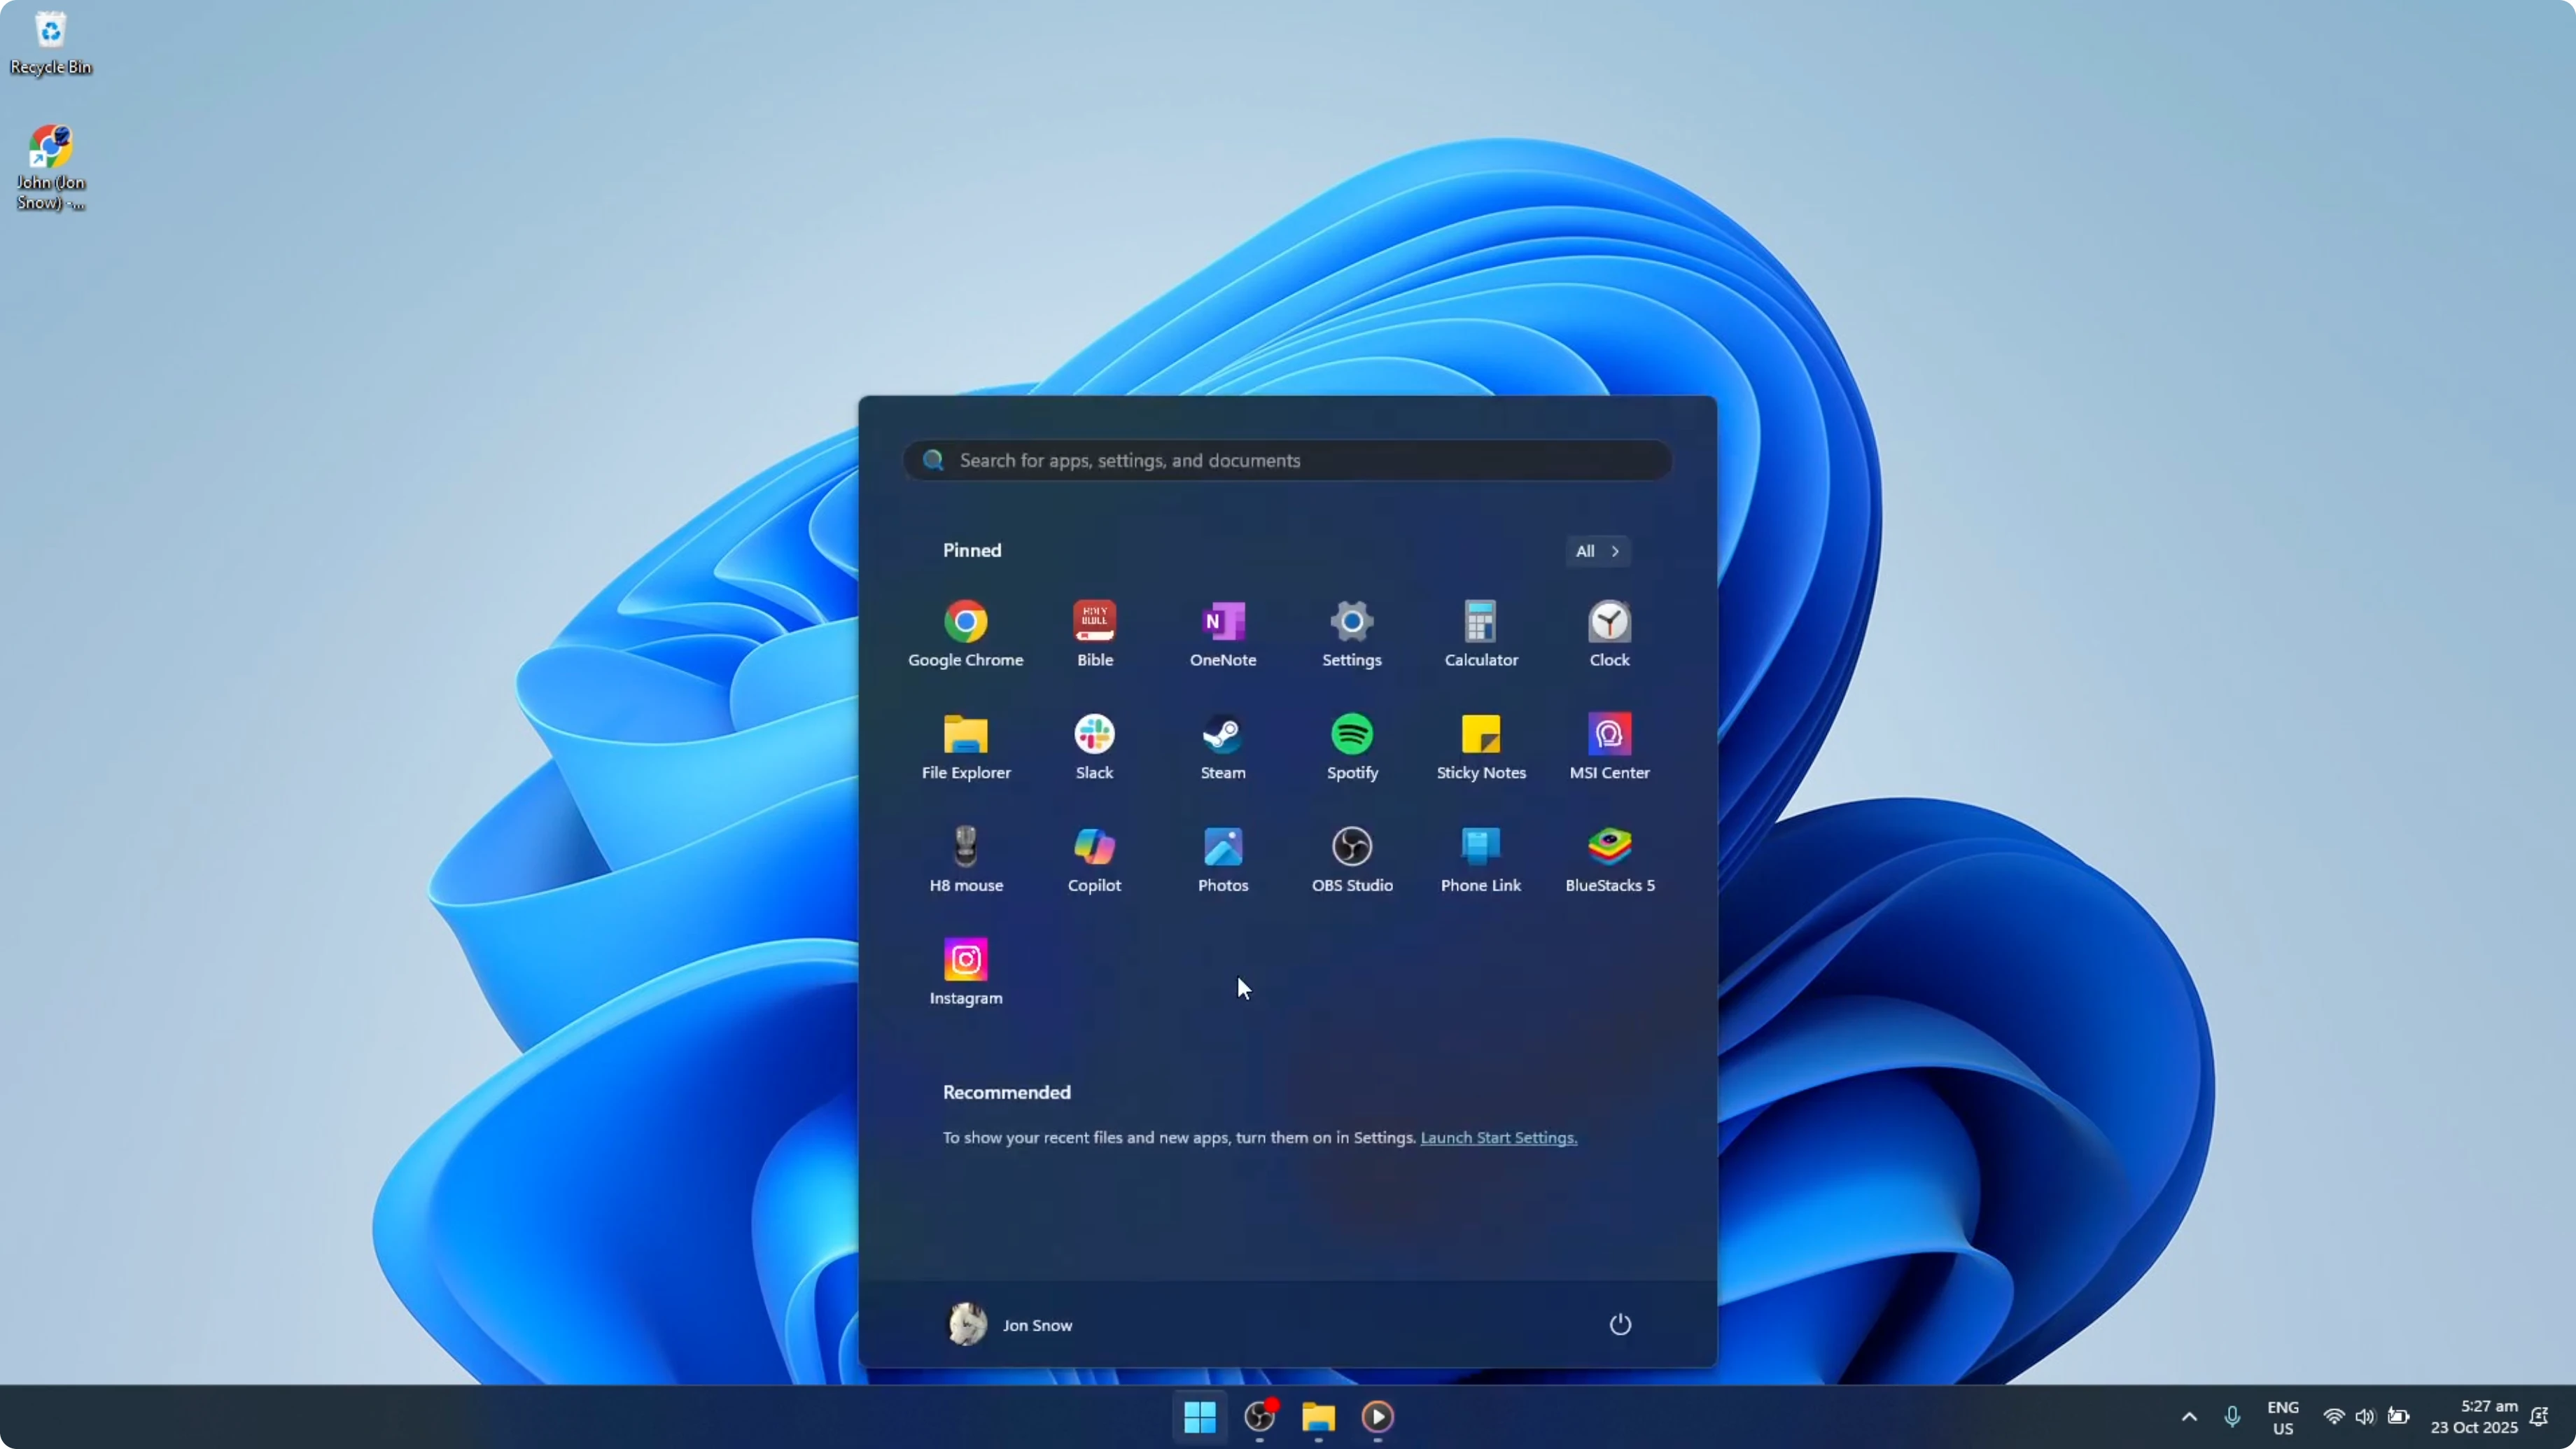Image resolution: width=2576 pixels, height=1449 pixels.
Task: Launch MSI Center
Action: pyautogui.click(x=1609, y=747)
